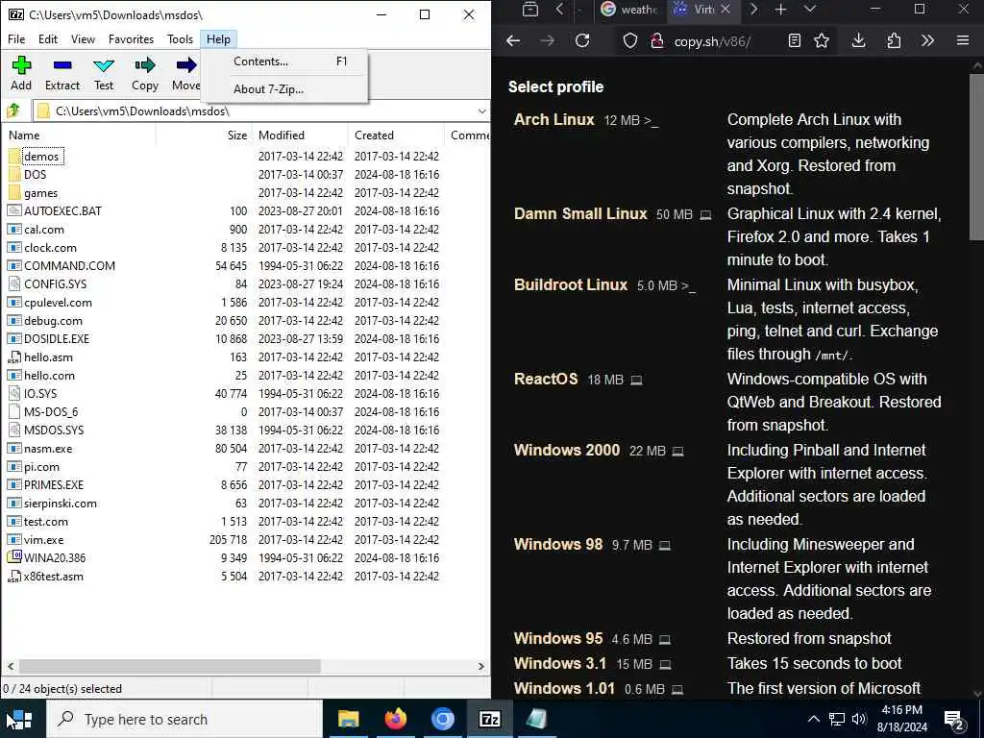Open a new Firefox tab
This screenshot has width=984, height=738.
(x=780, y=10)
